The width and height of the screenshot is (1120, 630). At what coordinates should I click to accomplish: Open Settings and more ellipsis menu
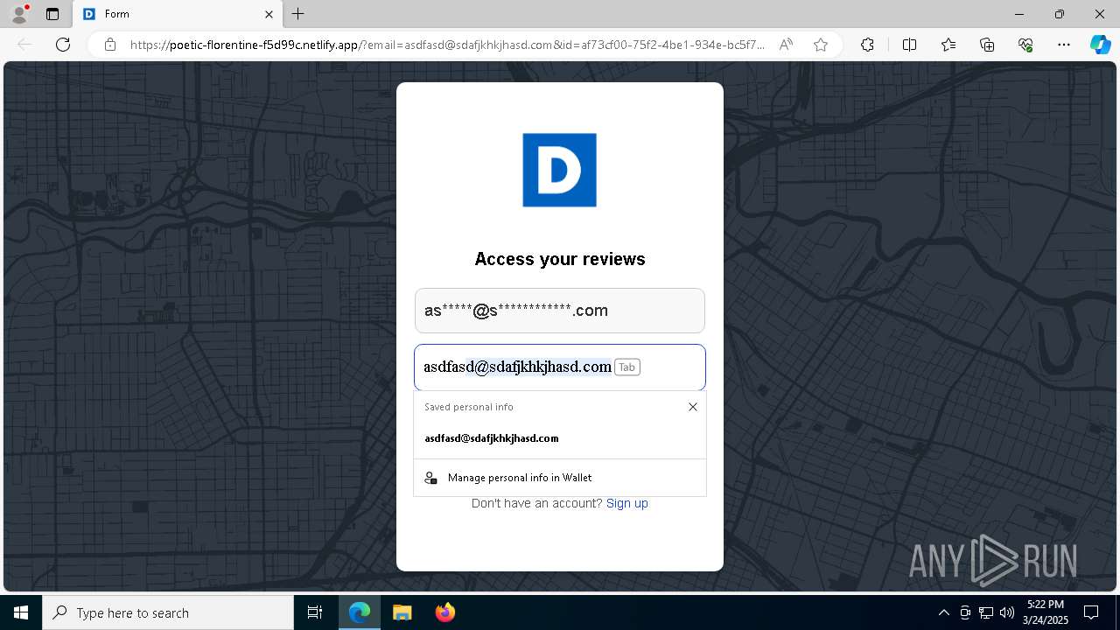1064,45
